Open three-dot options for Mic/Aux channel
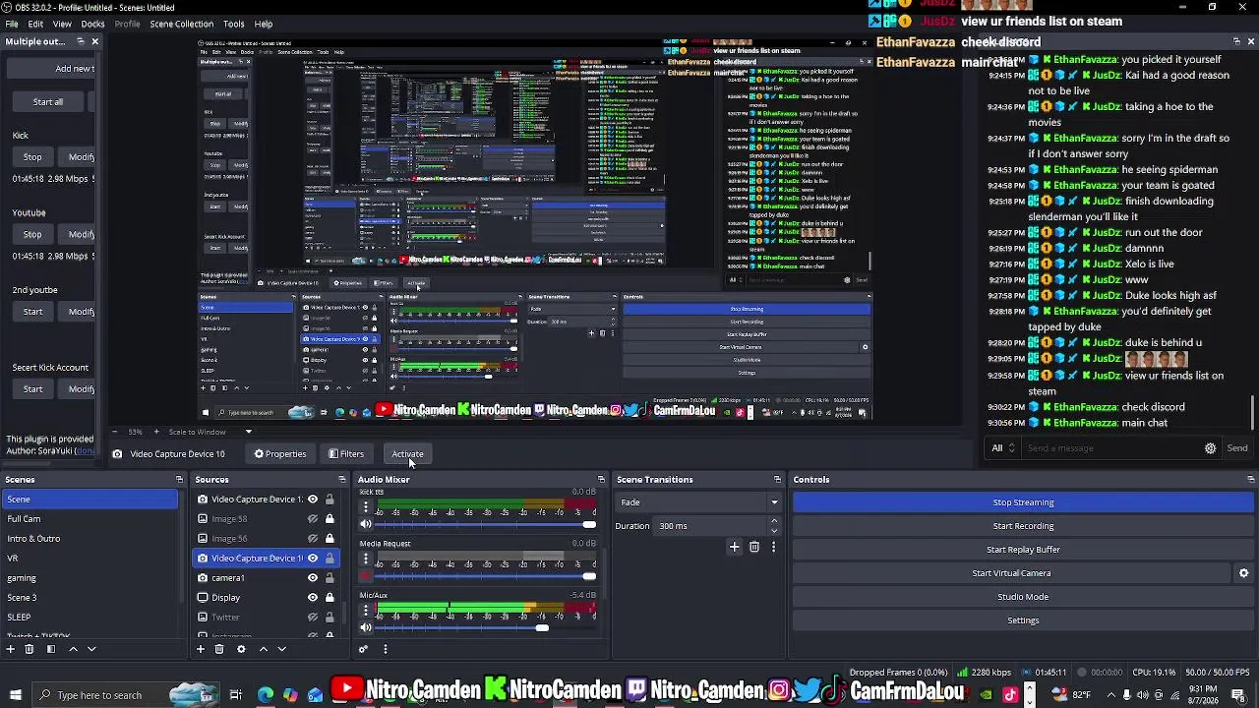This screenshot has width=1259, height=708. point(366,612)
